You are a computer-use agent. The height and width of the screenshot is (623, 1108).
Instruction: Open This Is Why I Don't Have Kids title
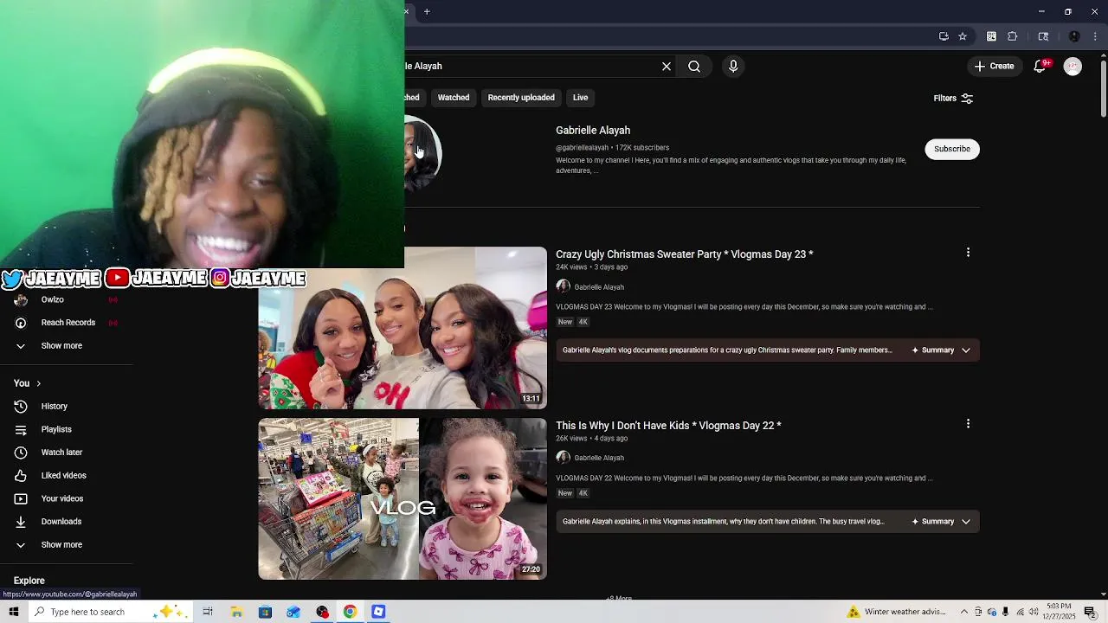(x=668, y=426)
